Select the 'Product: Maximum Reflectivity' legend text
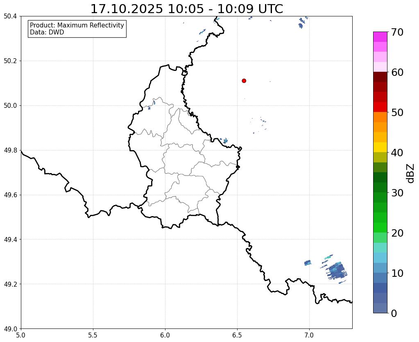419x342 pixels. 77,25
